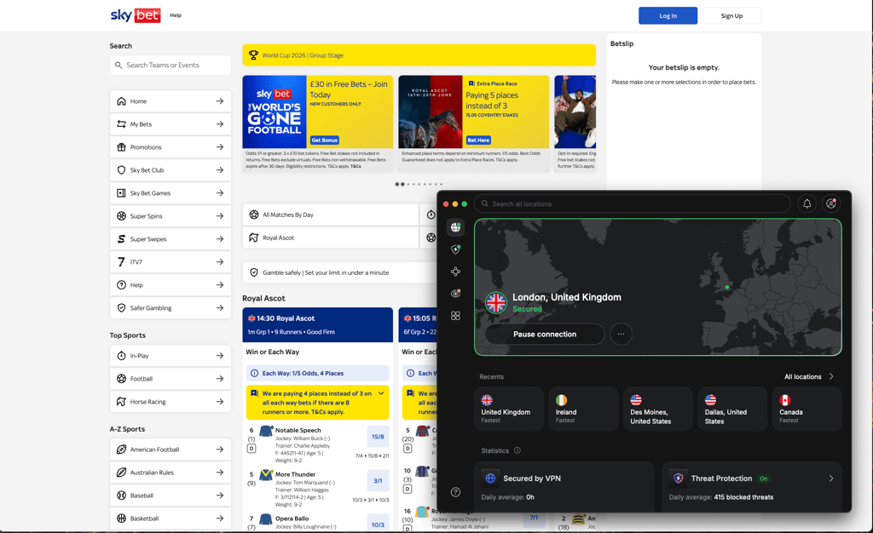This screenshot has width=873, height=533.
Task: Open the Royal Ascot quick link
Action: coord(330,238)
